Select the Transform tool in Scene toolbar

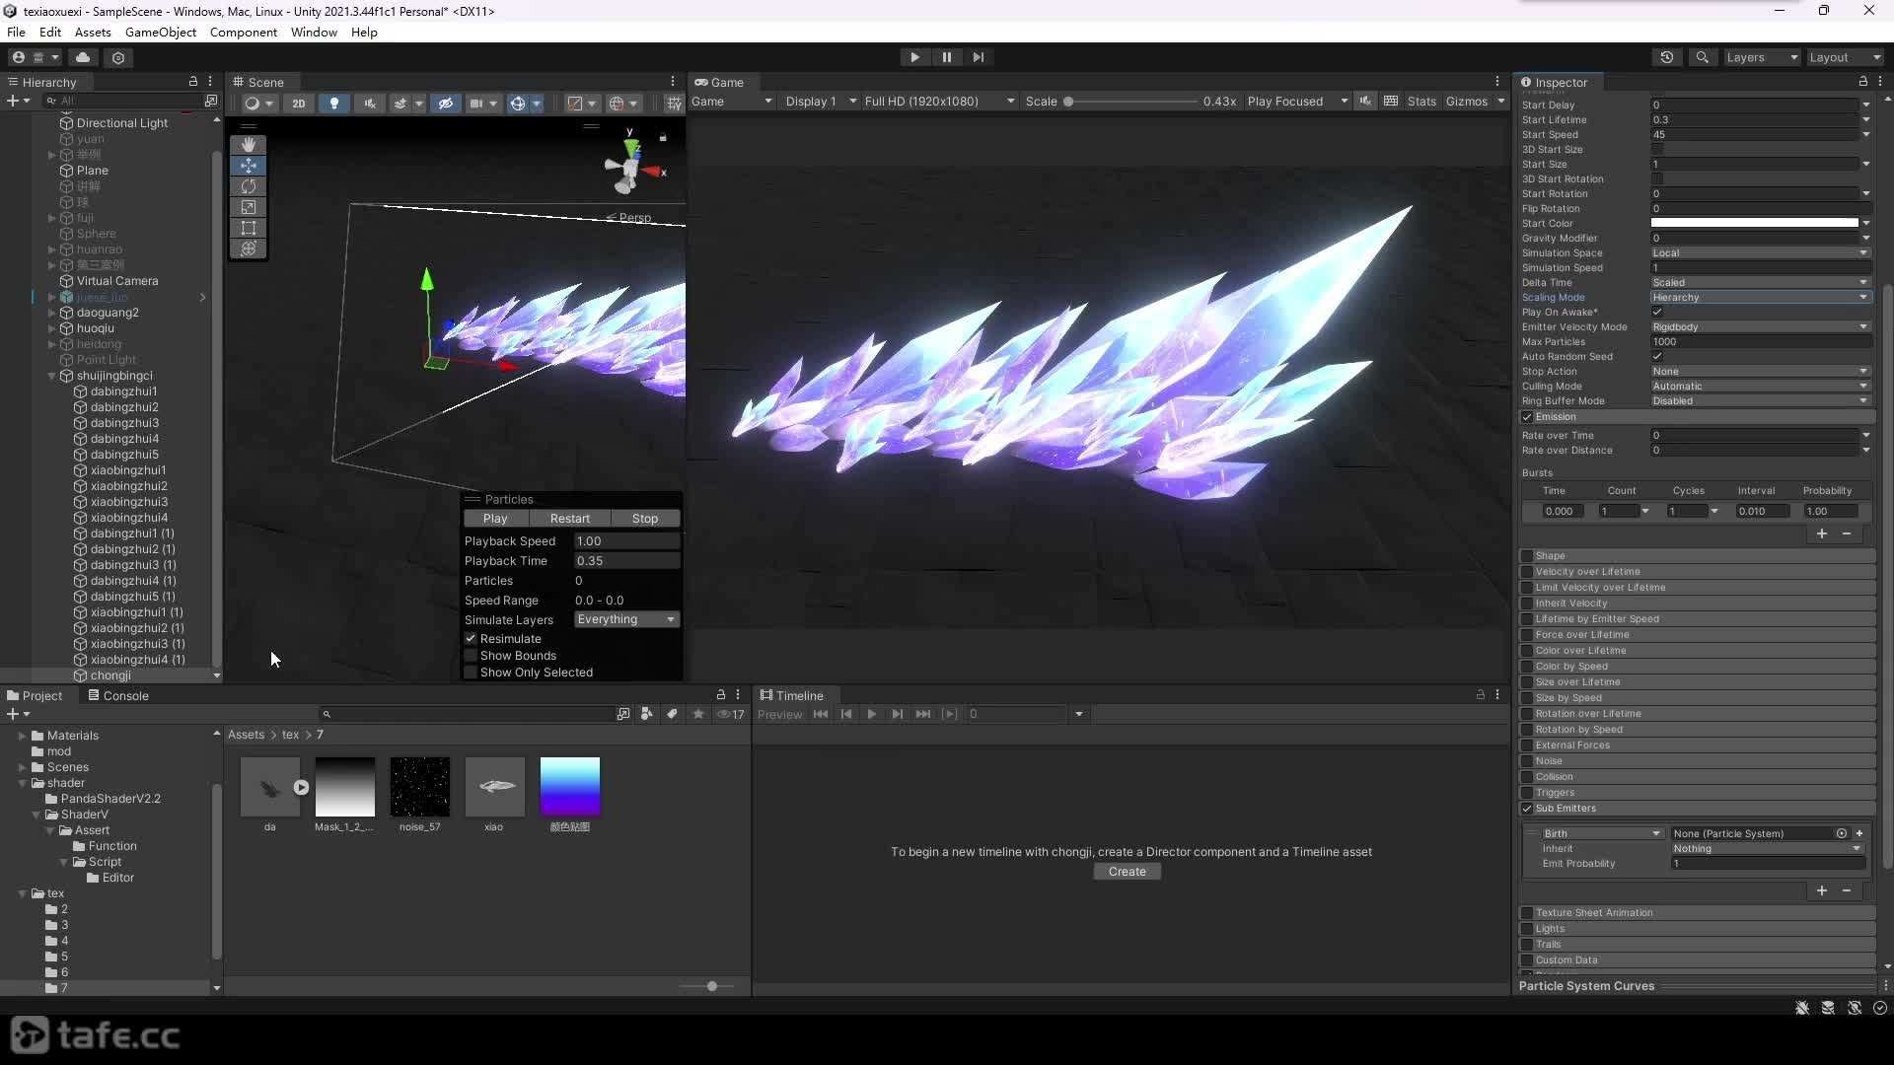point(249,248)
